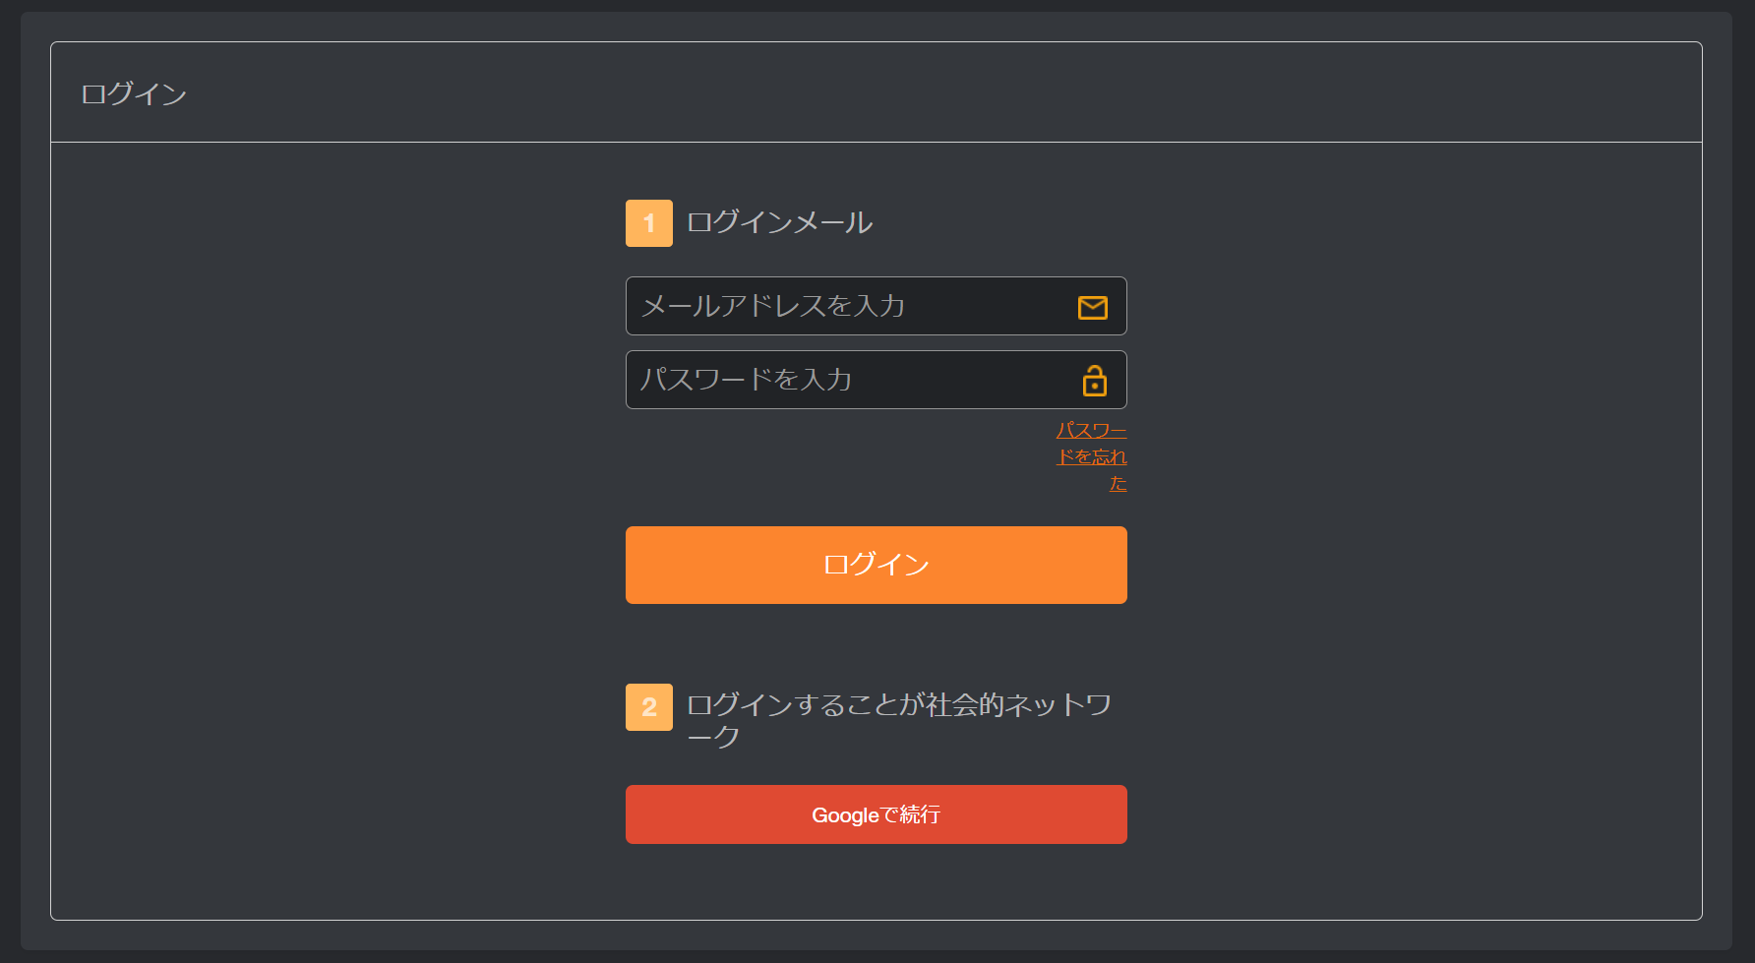Image resolution: width=1755 pixels, height=963 pixels.
Task: Click the orange step 1 badge
Action: [649, 223]
